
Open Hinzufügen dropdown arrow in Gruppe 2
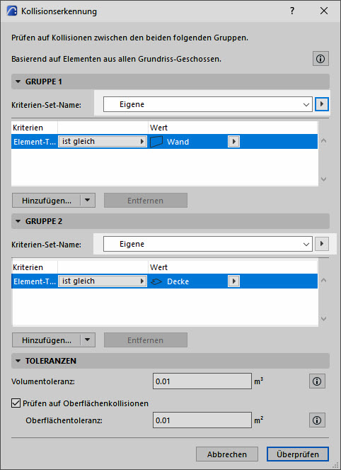pos(88,340)
